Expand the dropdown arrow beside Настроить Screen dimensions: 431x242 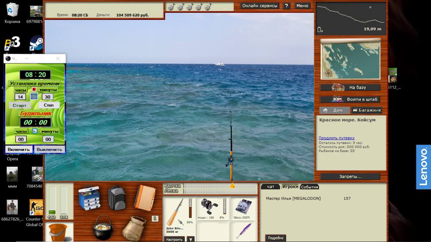point(191,239)
